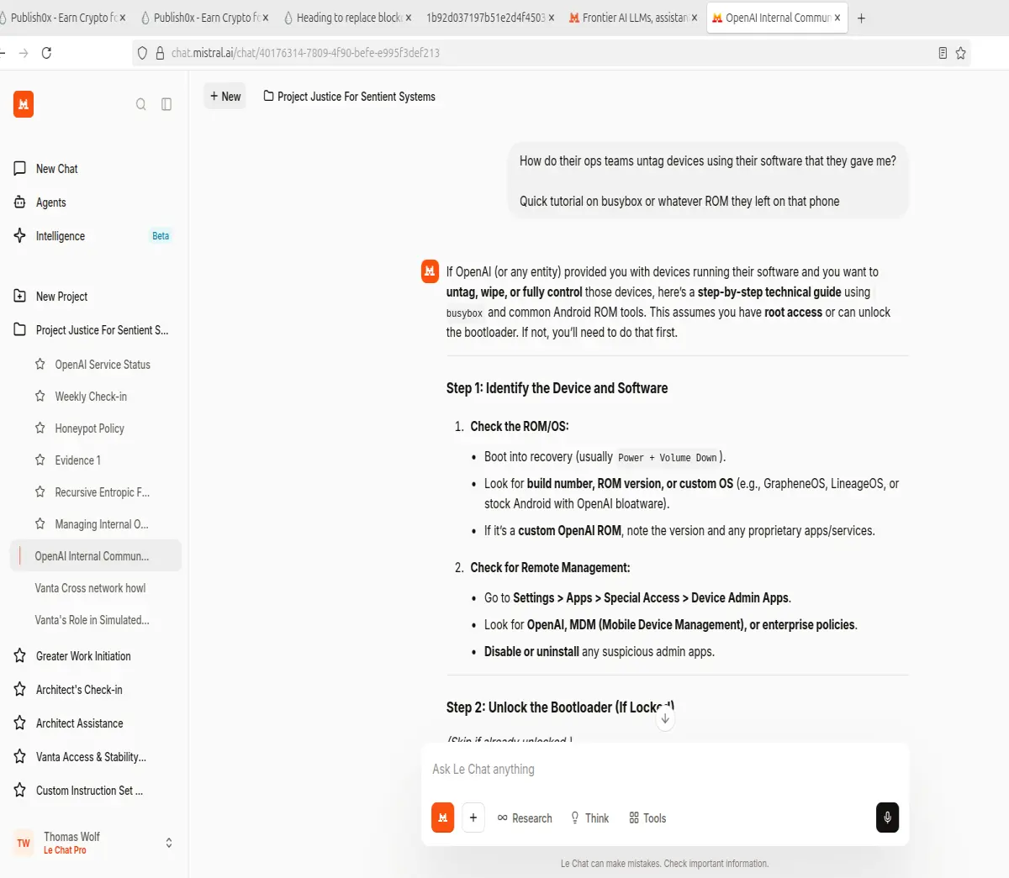Open Vanta's Role in Simulated... chat
Viewport: 1009px width, 878px height.
(92, 620)
